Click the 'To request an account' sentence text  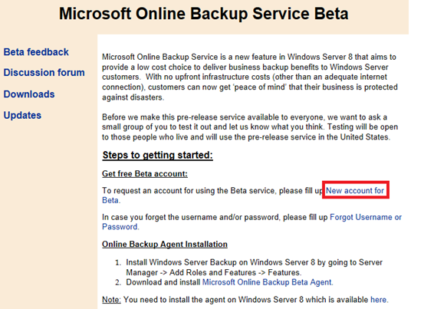212,190
